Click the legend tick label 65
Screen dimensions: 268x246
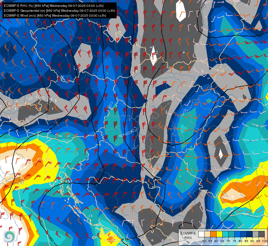tap(222, 241)
